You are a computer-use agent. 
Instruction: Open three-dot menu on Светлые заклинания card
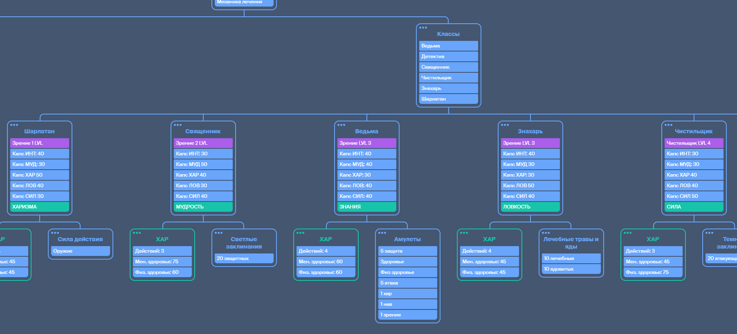218,233
